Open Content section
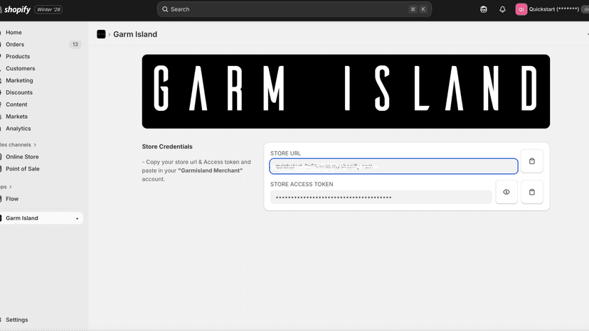Image resolution: width=589 pixels, height=331 pixels. pyautogui.click(x=16, y=104)
